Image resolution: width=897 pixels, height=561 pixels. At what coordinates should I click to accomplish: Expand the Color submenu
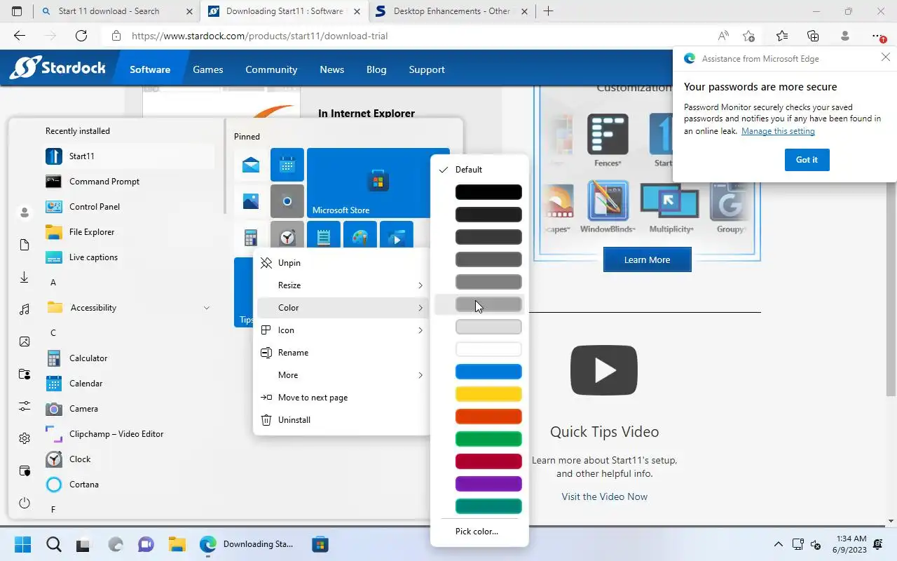click(342, 307)
